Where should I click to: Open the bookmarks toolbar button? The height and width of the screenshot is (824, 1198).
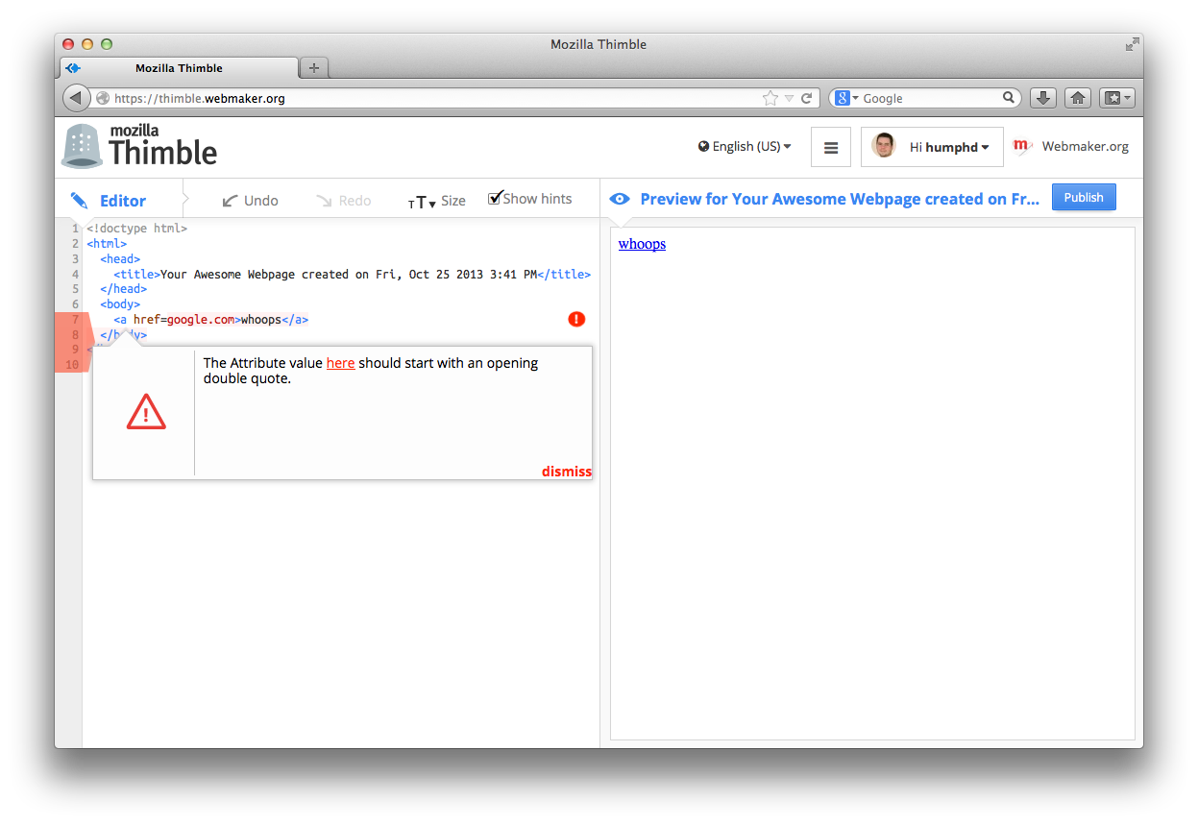pyautogui.click(x=1118, y=98)
